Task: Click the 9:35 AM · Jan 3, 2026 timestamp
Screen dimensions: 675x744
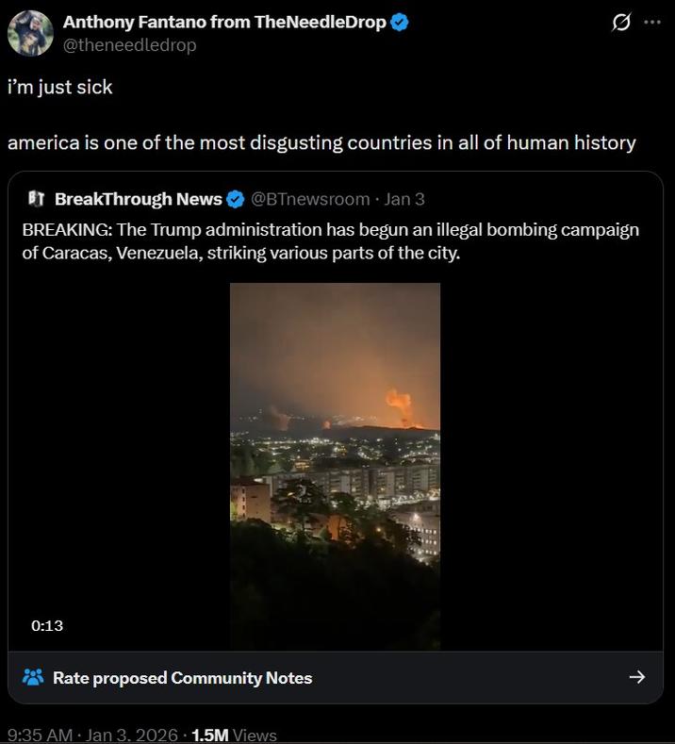Action: 93,735
